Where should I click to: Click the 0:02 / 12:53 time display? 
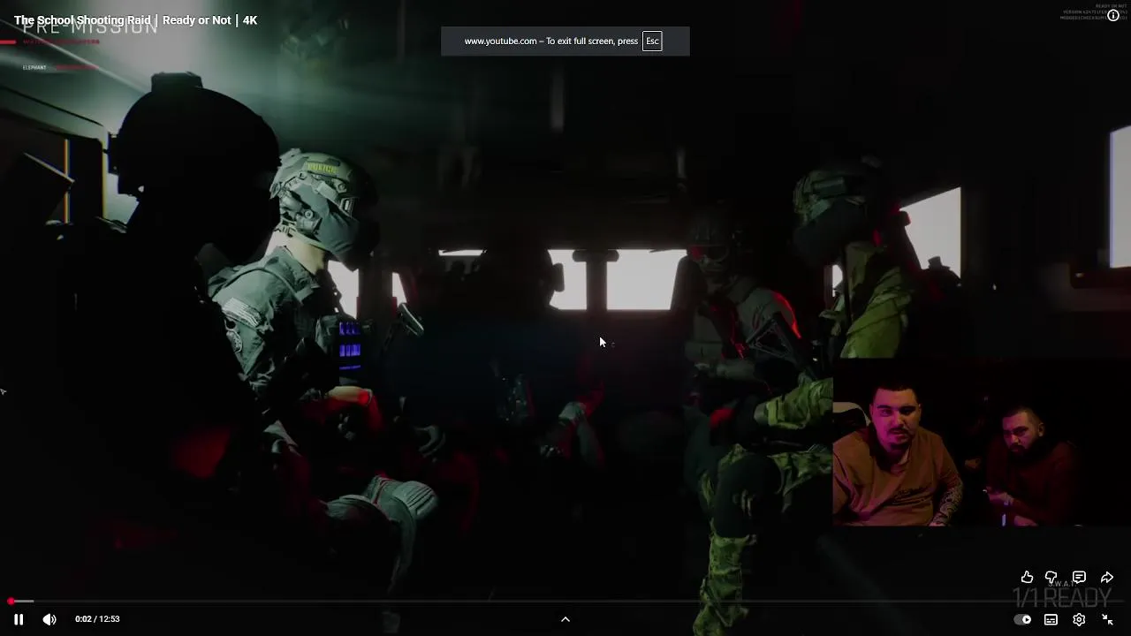pyautogui.click(x=97, y=619)
